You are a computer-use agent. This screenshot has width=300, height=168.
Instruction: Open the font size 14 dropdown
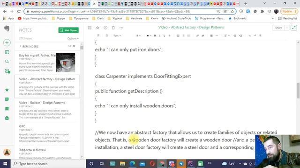(x=138, y=35)
